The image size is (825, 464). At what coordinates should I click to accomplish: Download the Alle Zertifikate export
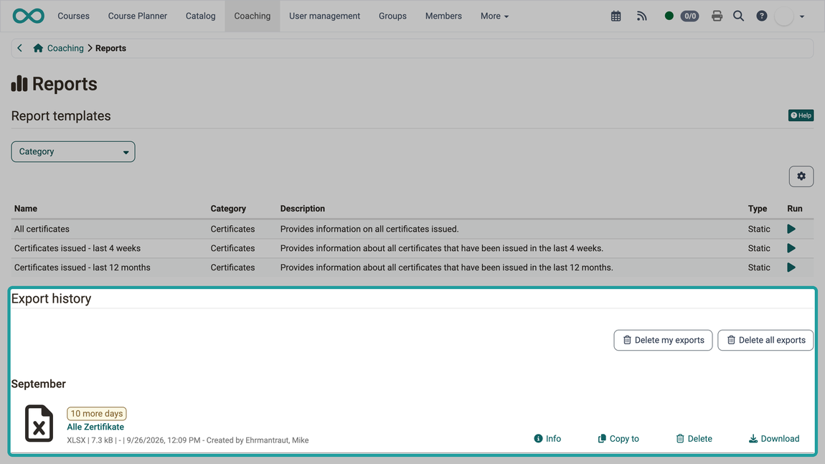coord(774,439)
